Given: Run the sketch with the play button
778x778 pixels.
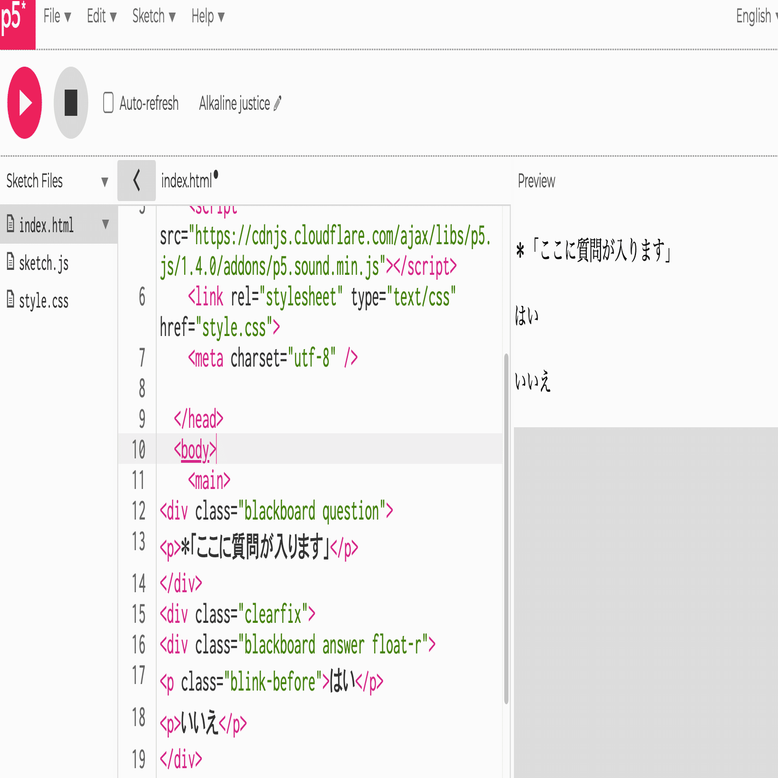Looking at the screenshot, I should (x=25, y=103).
